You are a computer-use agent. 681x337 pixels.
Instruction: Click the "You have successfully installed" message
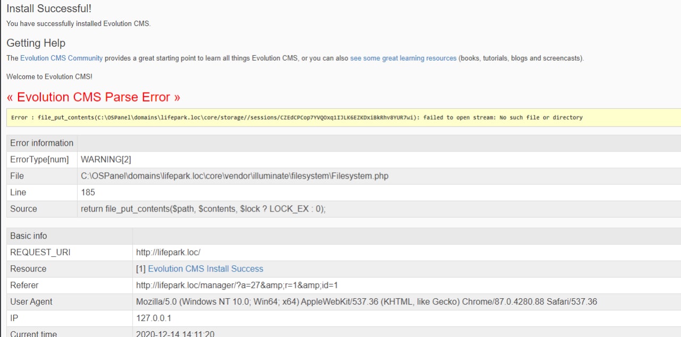78,23
